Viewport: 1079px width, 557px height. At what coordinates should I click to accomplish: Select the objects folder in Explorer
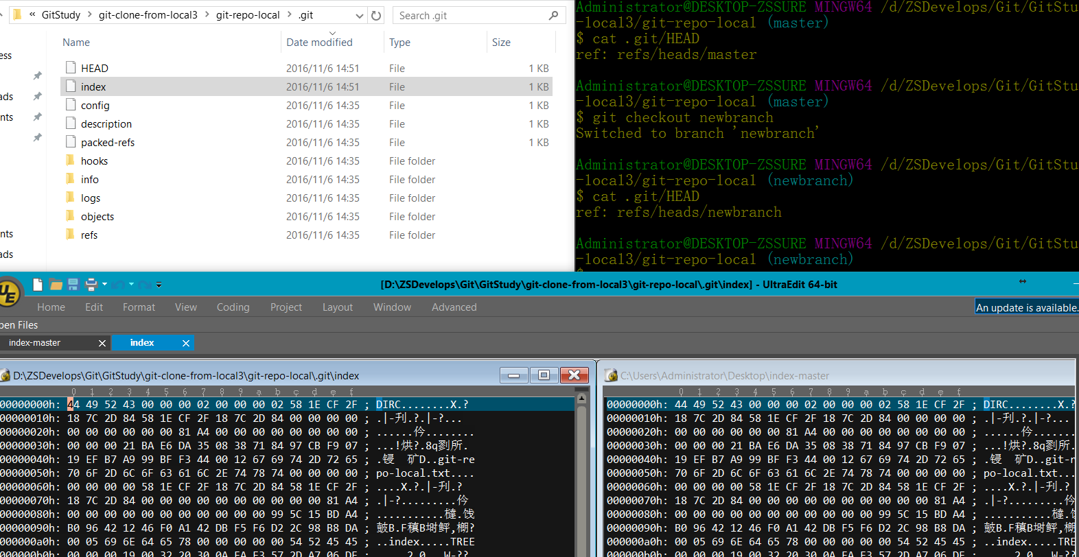pyautogui.click(x=307, y=216)
